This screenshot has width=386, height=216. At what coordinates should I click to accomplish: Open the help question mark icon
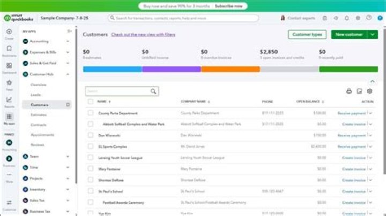coord(369,18)
